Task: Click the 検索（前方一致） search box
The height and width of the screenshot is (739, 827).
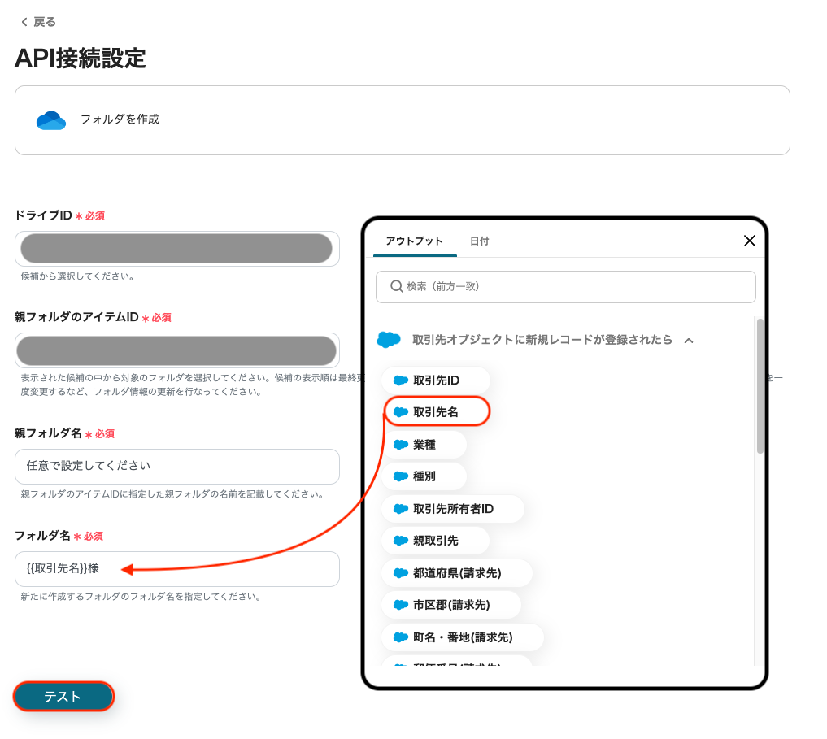Action: click(x=565, y=286)
